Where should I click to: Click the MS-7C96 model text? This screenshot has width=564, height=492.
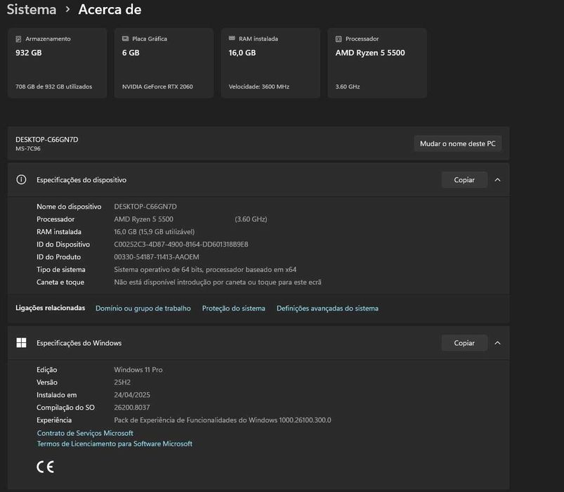coord(28,148)
